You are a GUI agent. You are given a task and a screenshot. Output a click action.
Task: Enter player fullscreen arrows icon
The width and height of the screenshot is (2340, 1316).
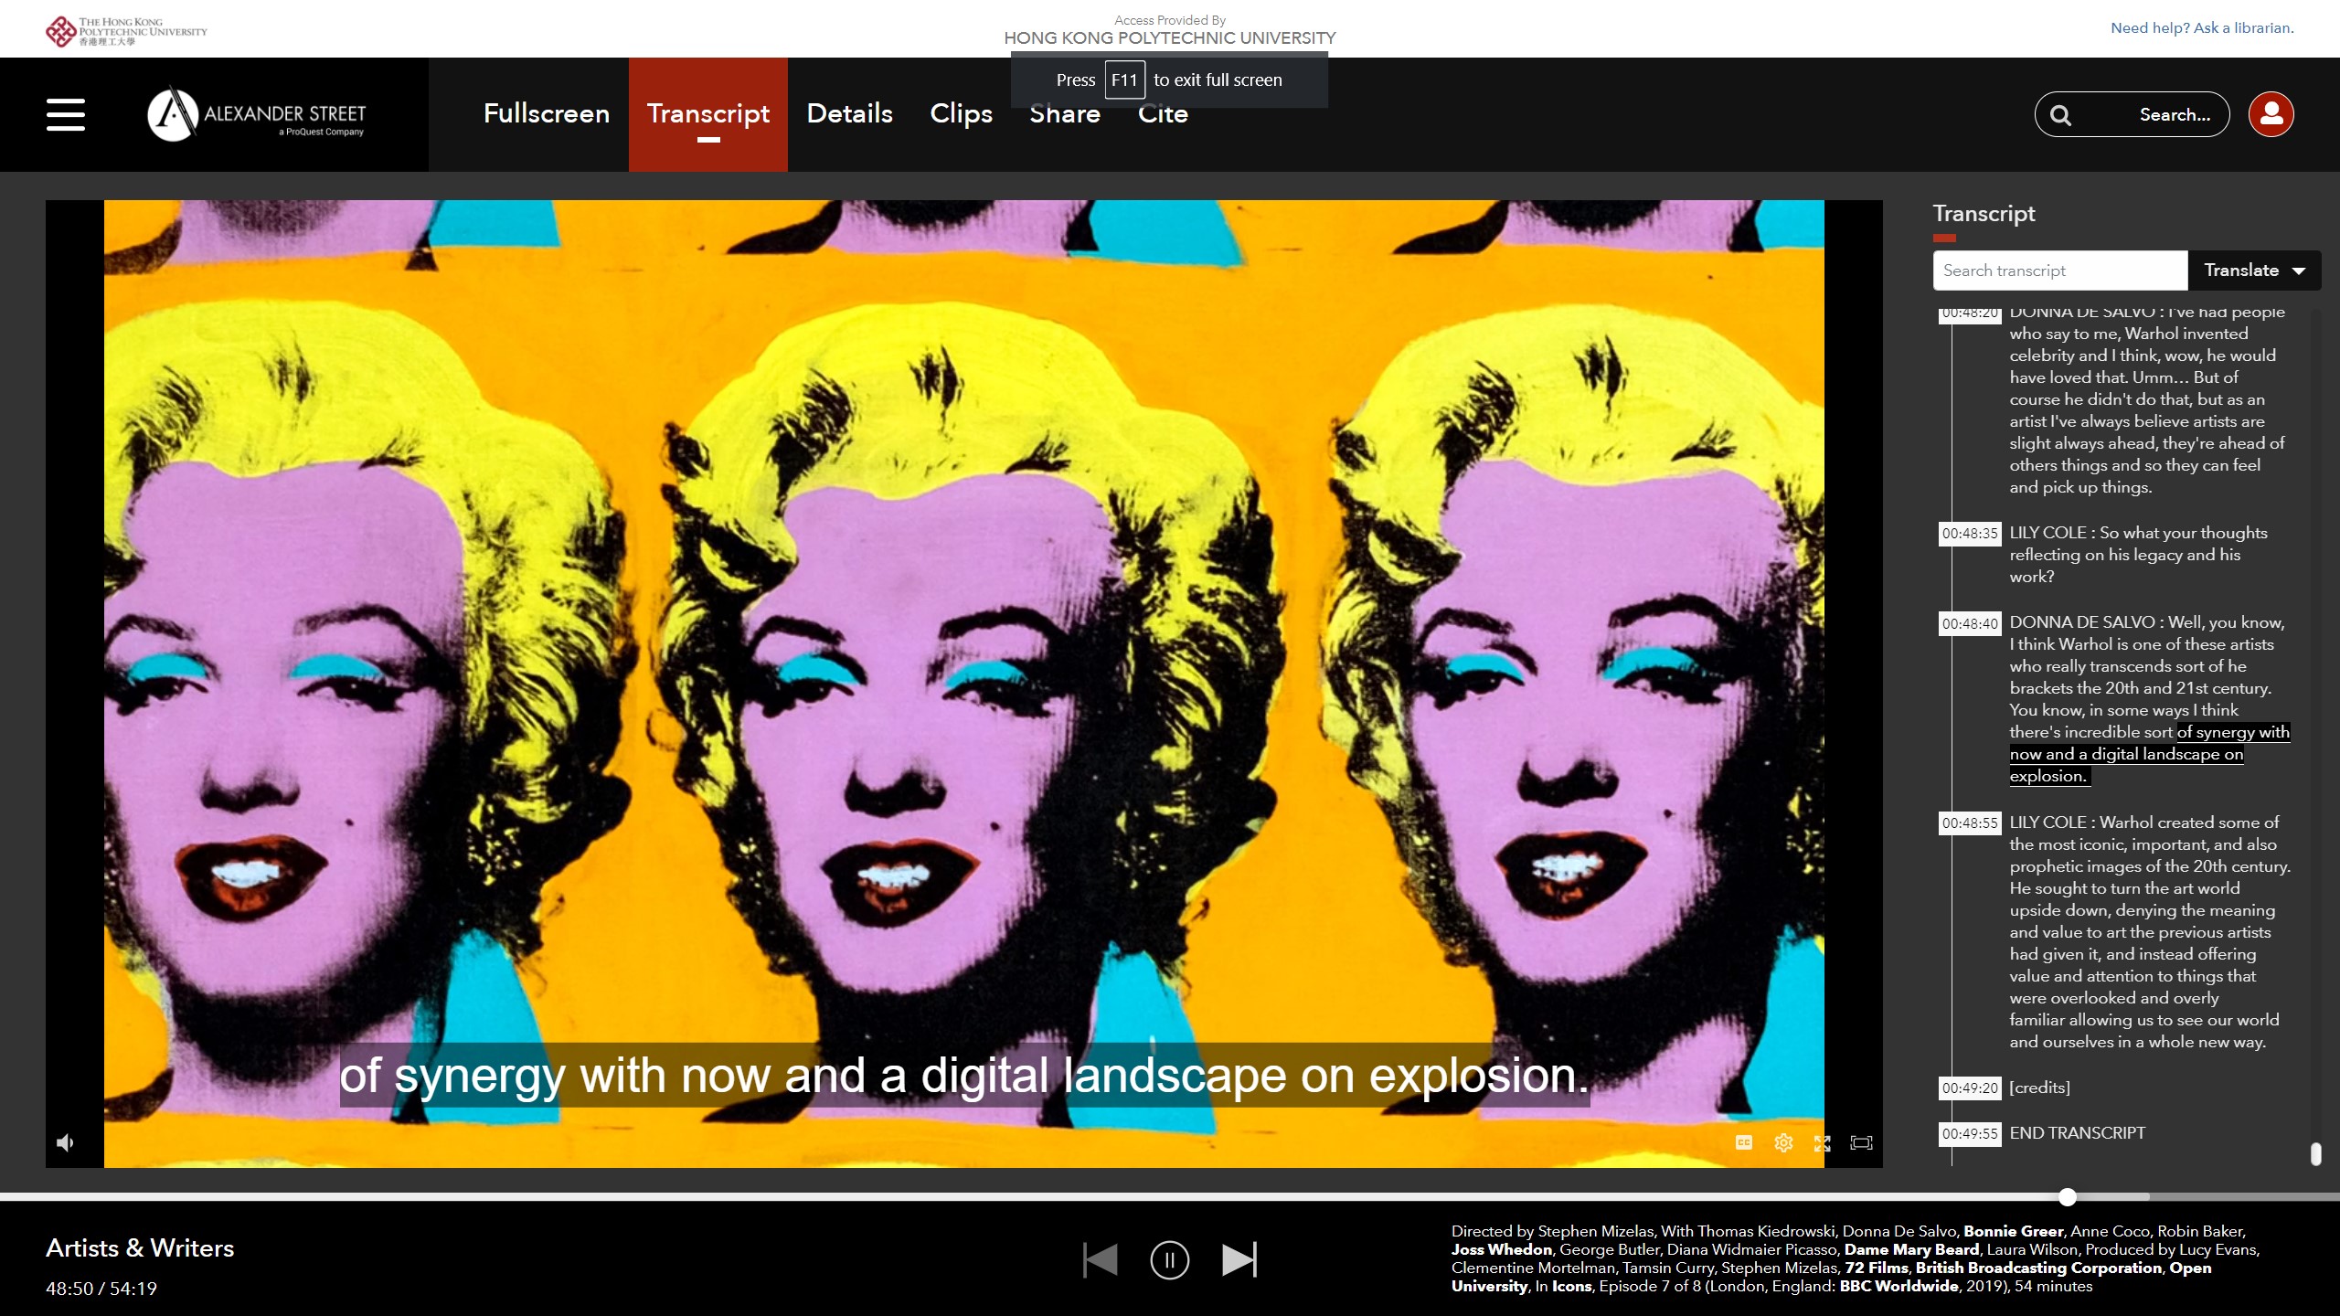click(x=1822, y=1143)
